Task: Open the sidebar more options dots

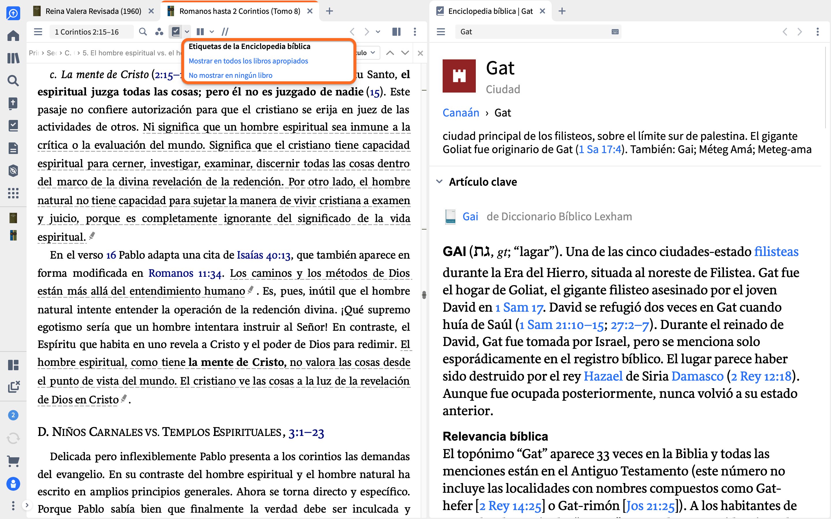Action: click(x=13, y=505)
